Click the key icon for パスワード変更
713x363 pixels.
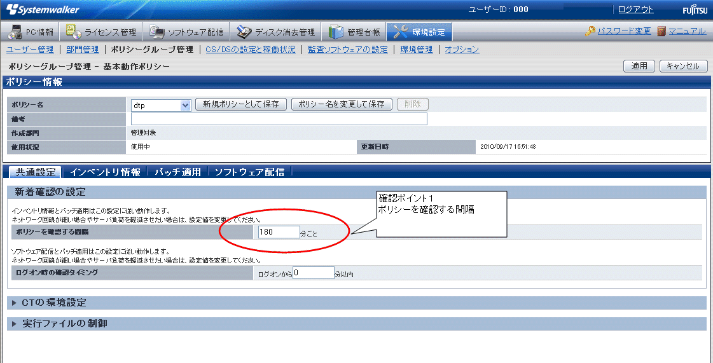coord(590,31)
